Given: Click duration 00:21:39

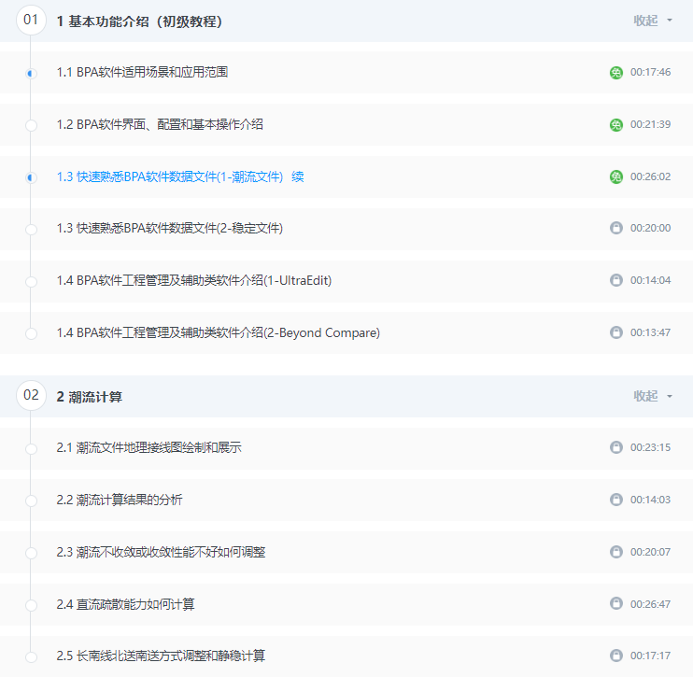Looking at the screenshot, I should pyautogui.click(x=650, y=124).
